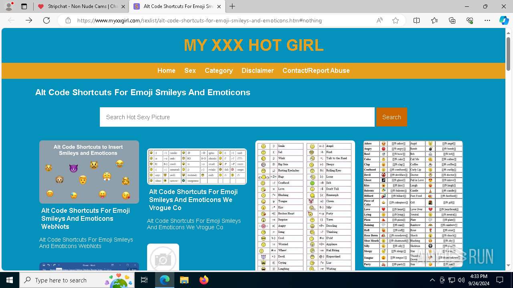Go forward in browser history

coord(29,20)
